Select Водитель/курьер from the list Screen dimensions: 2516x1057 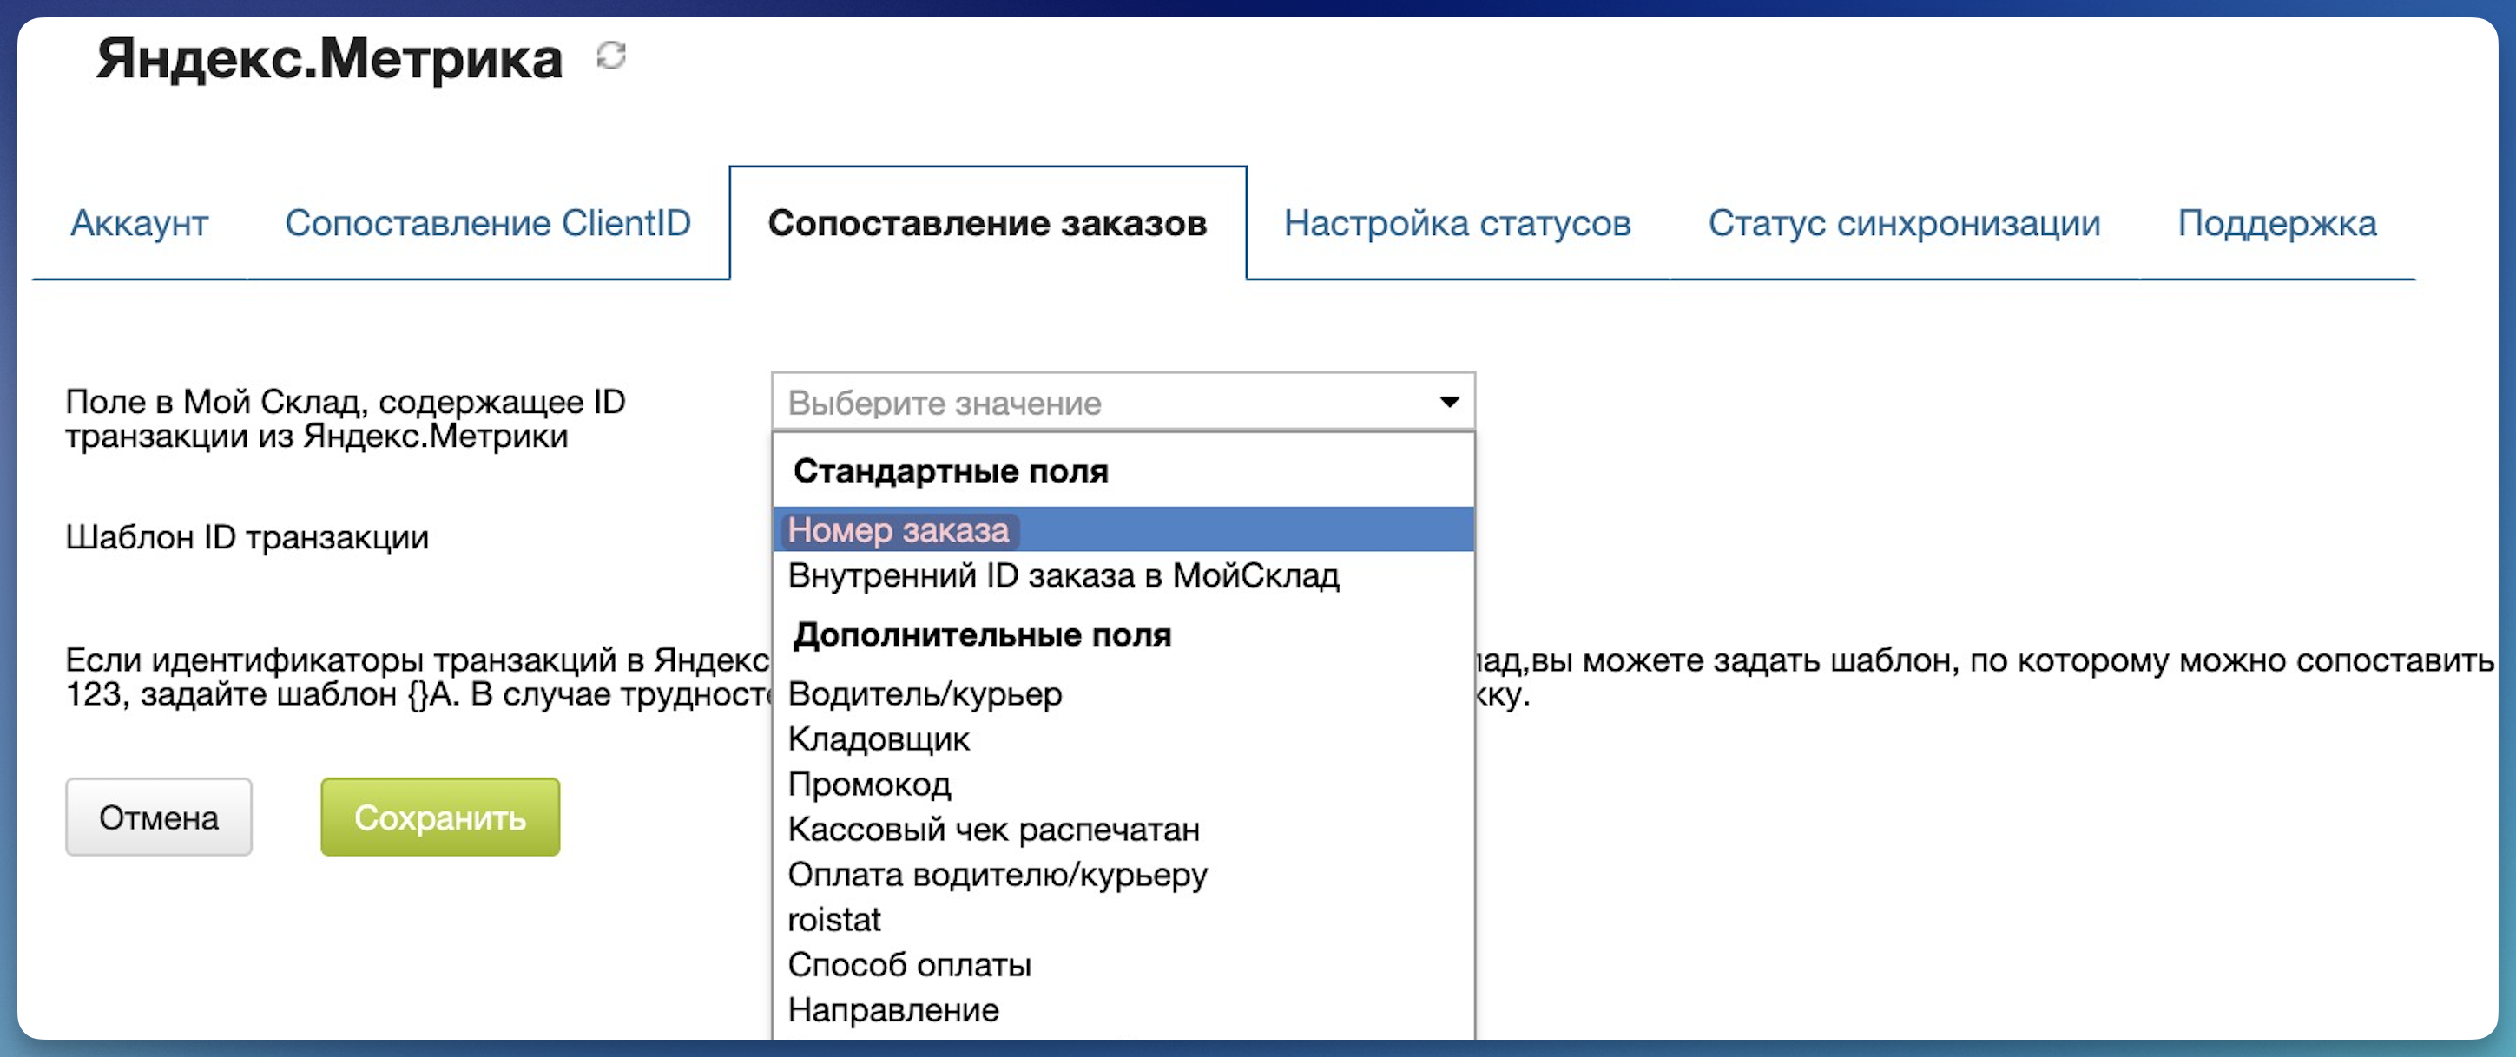(1123, 694)
